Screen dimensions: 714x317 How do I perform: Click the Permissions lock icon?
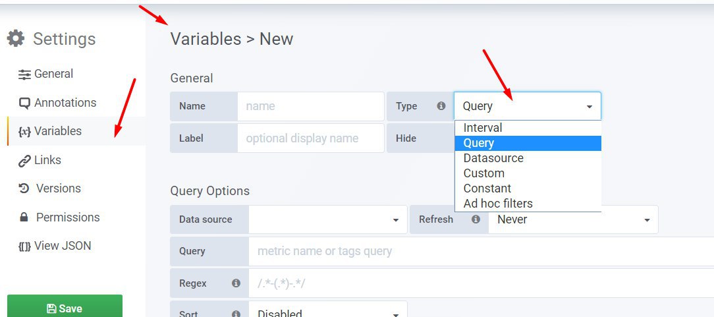tap(24, 217)
